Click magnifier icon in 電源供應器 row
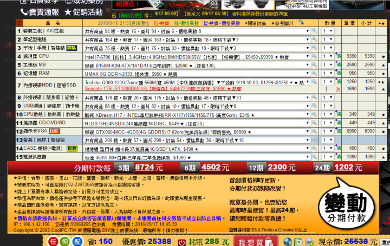Screen dimensions: 390x246 [x=314, y=157]
